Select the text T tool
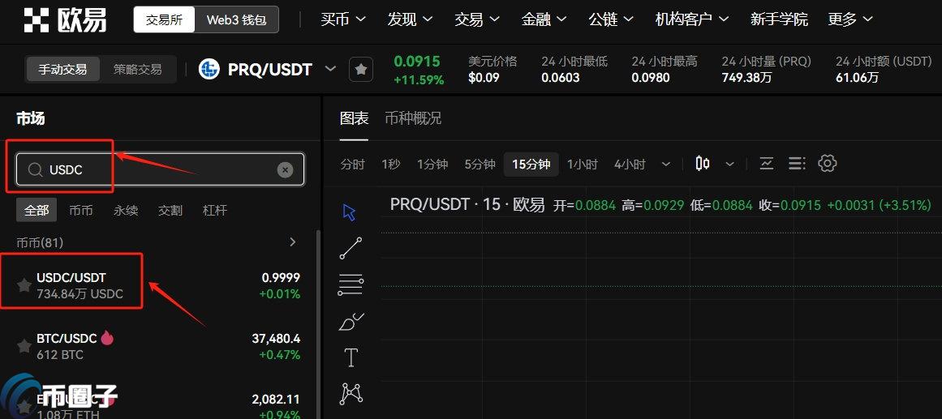 click(351, 357)
